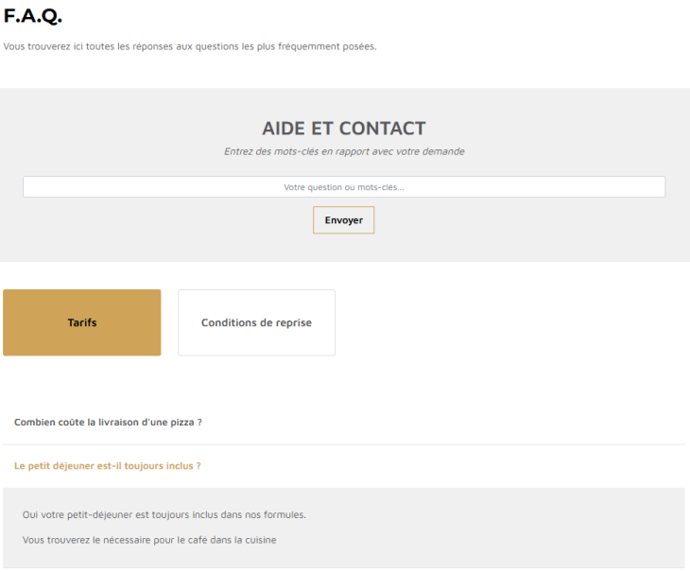
Task: Click the gold Tarifs button label
Action: click(82, 323)
